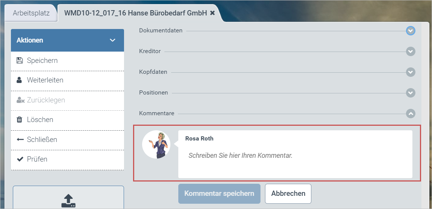
Task: Click the person icon beside Weiterleiten
Action: click(20, 80)
